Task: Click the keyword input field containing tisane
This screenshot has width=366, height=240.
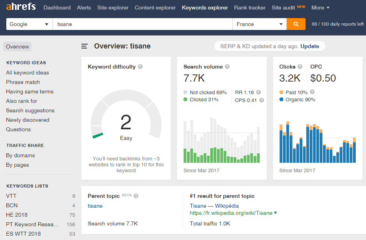Action: pyautogui.click(x=143, y=24)
